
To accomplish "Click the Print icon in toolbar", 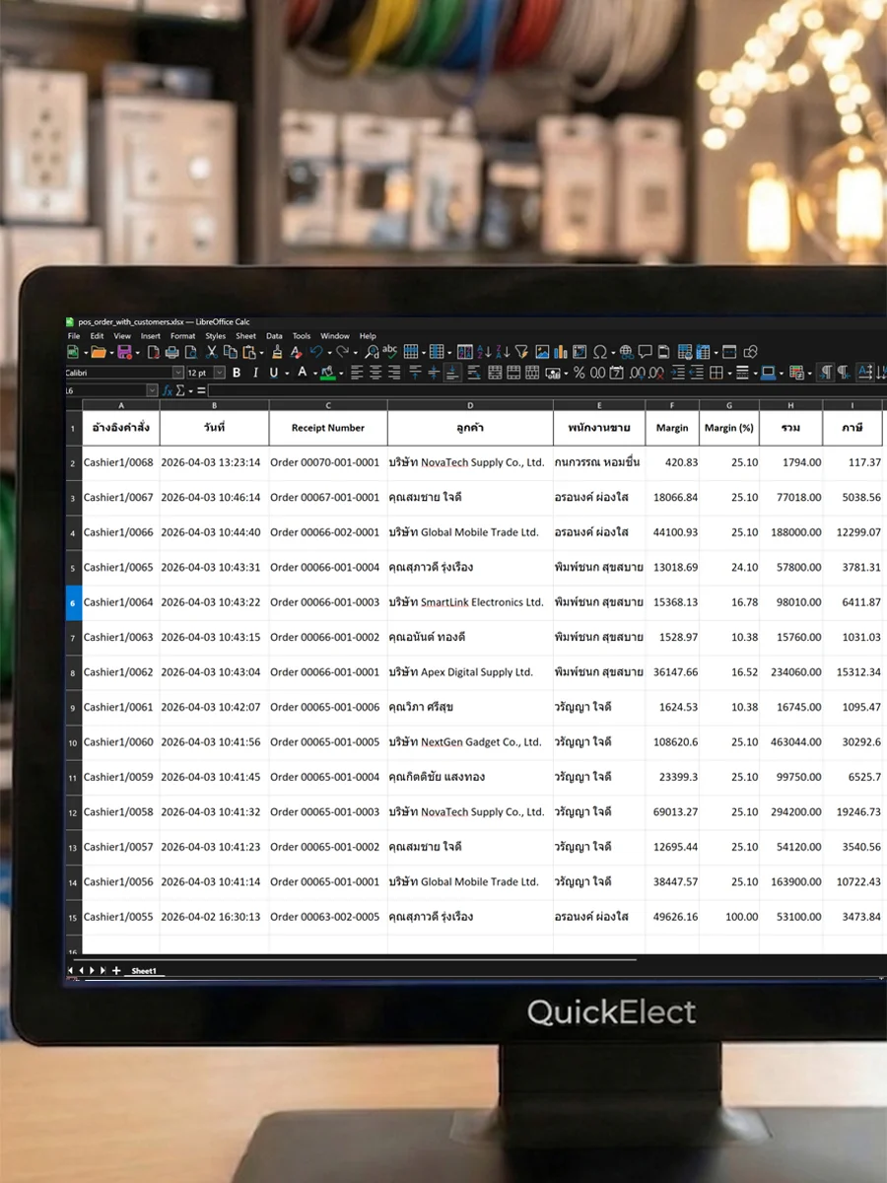I will [172, 352].
